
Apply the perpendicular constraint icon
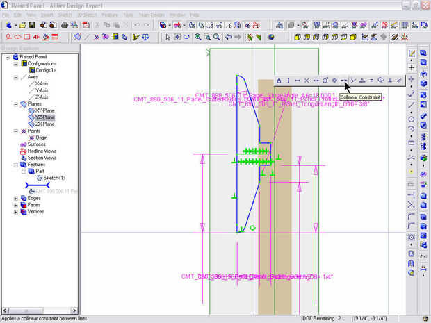(x=389, y=81)
